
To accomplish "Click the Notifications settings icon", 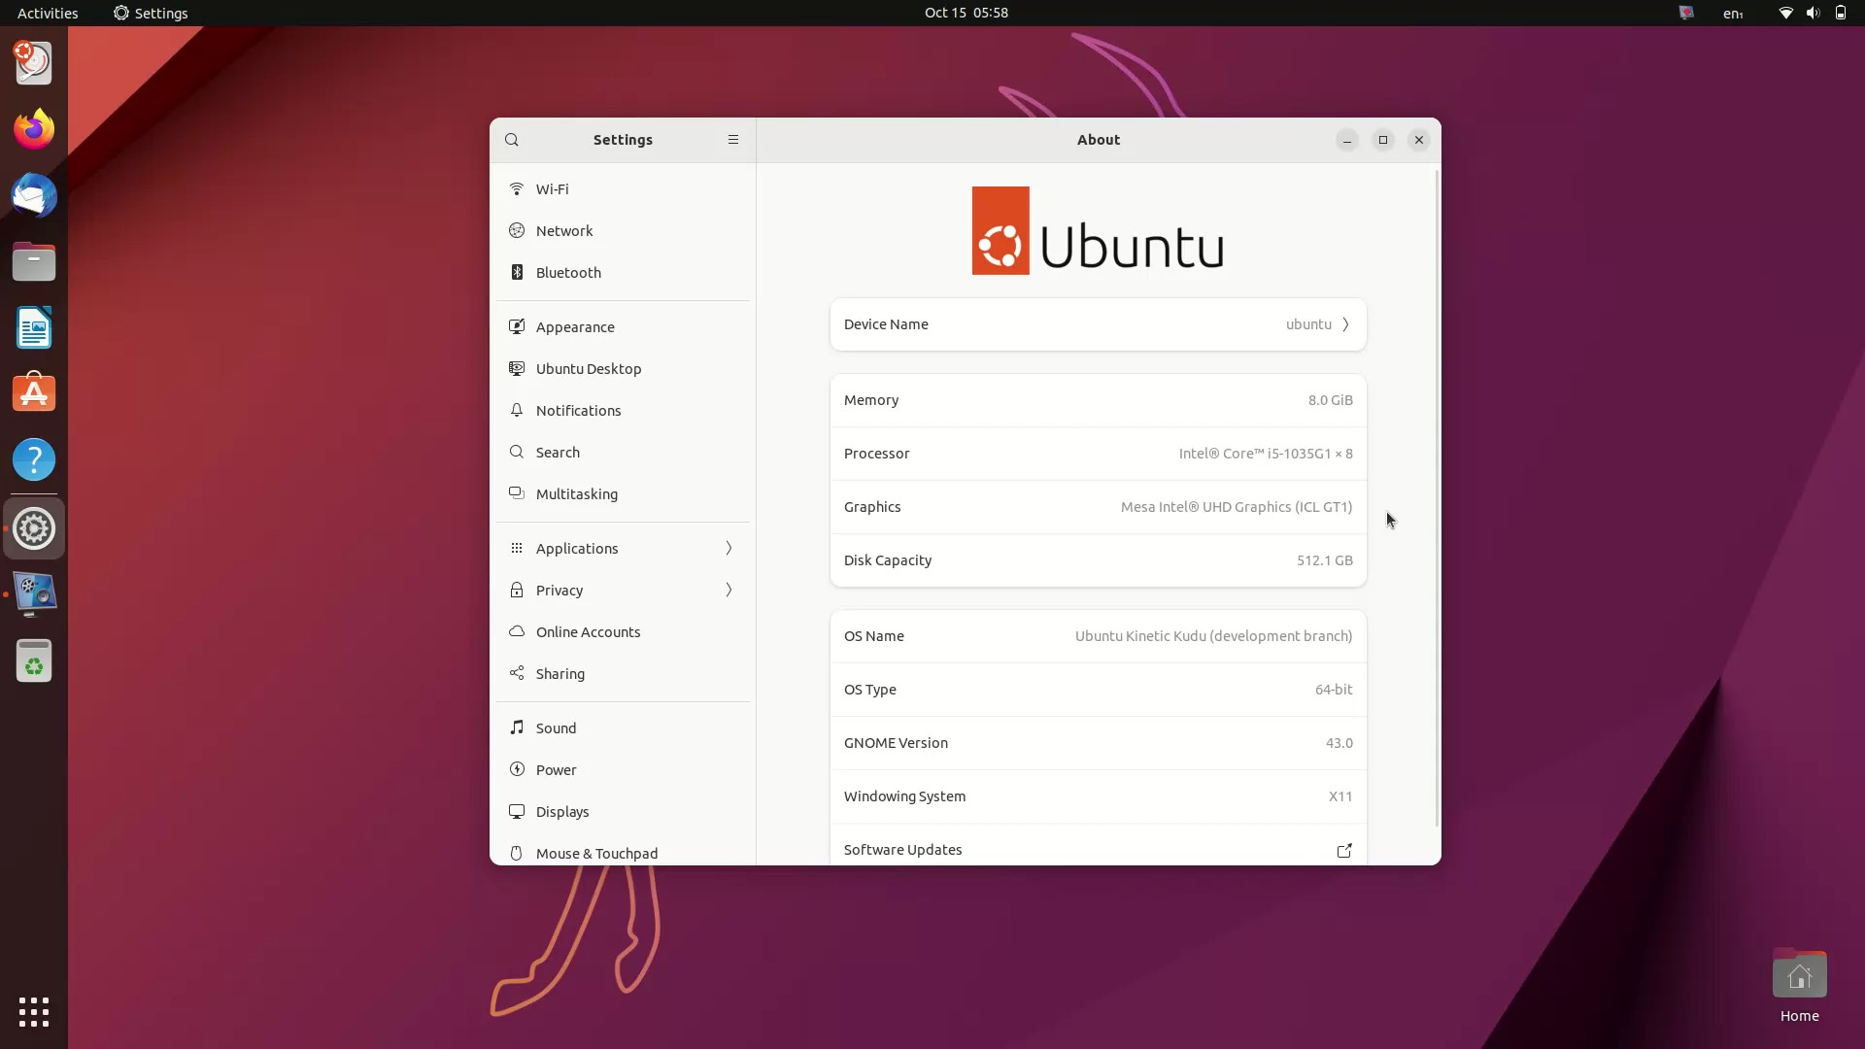I will pos(516,409).
